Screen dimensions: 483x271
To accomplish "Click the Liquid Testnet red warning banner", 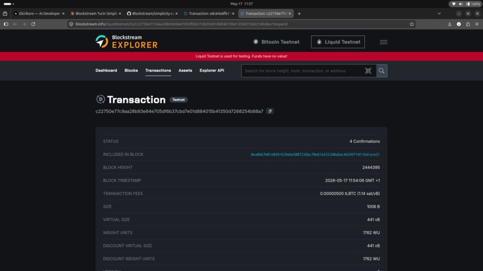I will pos(242,56).
